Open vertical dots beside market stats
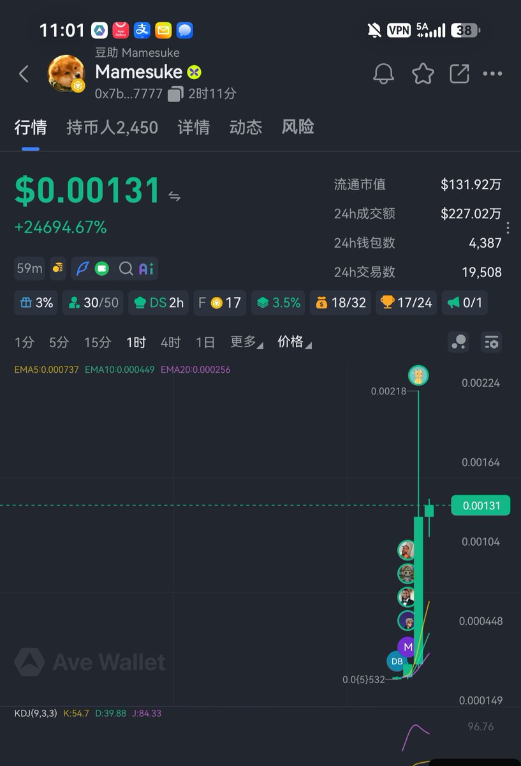 (x=508, y=228)
